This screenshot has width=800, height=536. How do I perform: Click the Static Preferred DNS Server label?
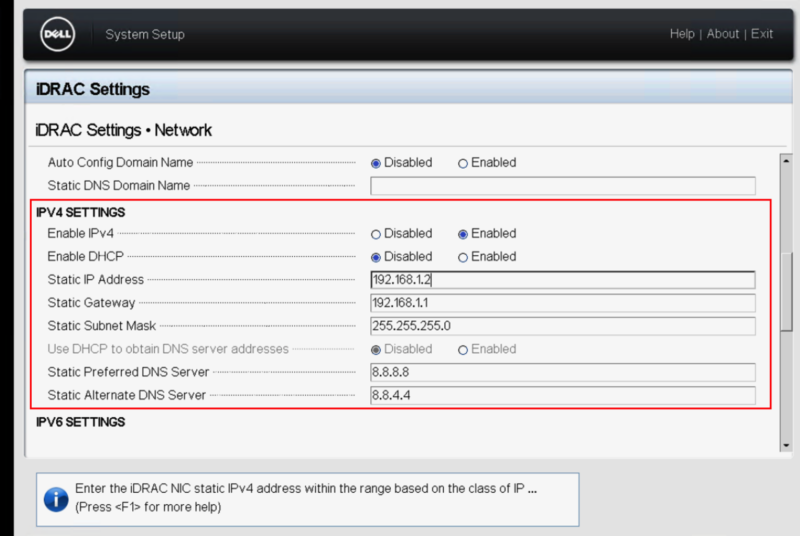click(x=128, y=372)
